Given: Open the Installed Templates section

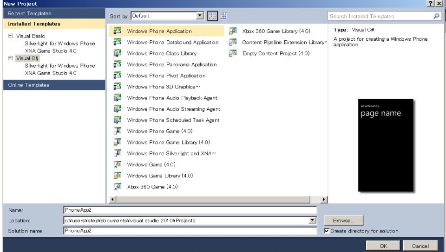Looking at the screenshot, I should [x=54, y=24].
